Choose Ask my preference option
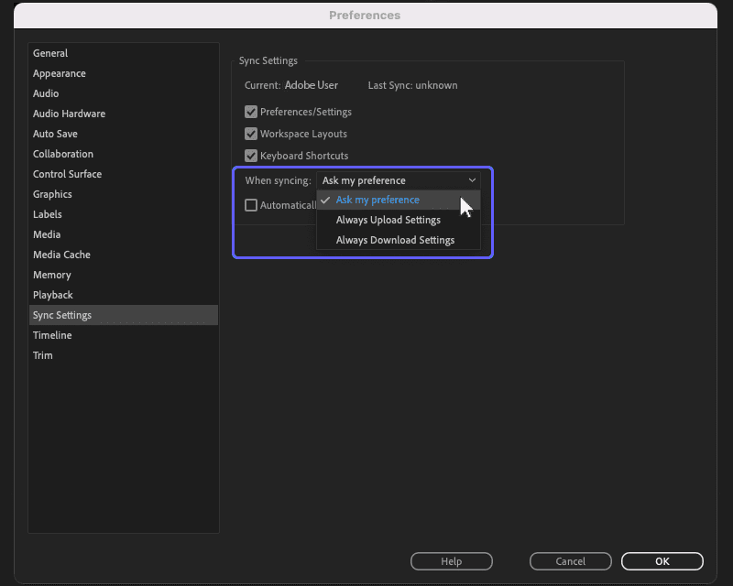The width and height of the screenshot is (733, 586). tap(377, 200)
